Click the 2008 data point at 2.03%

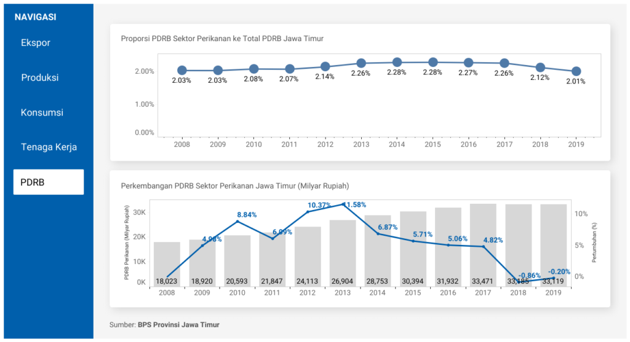182,71
